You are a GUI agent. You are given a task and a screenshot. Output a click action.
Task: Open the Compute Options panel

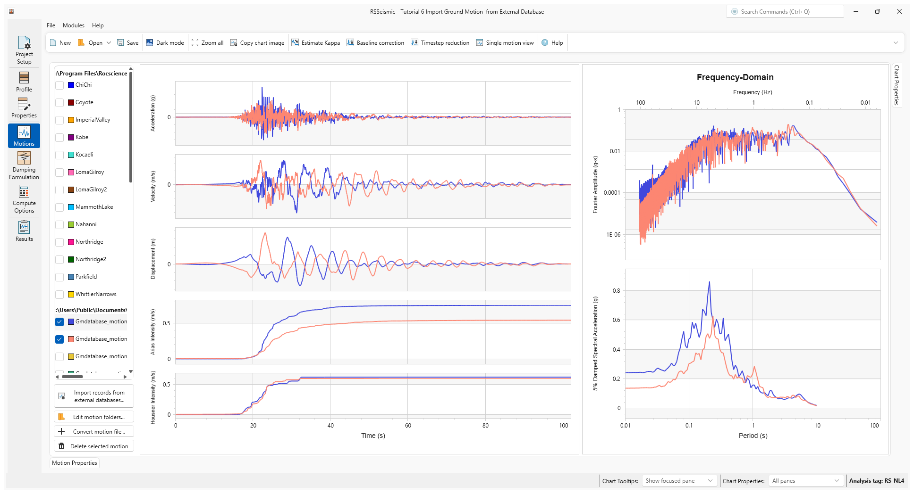pos(24,198)
